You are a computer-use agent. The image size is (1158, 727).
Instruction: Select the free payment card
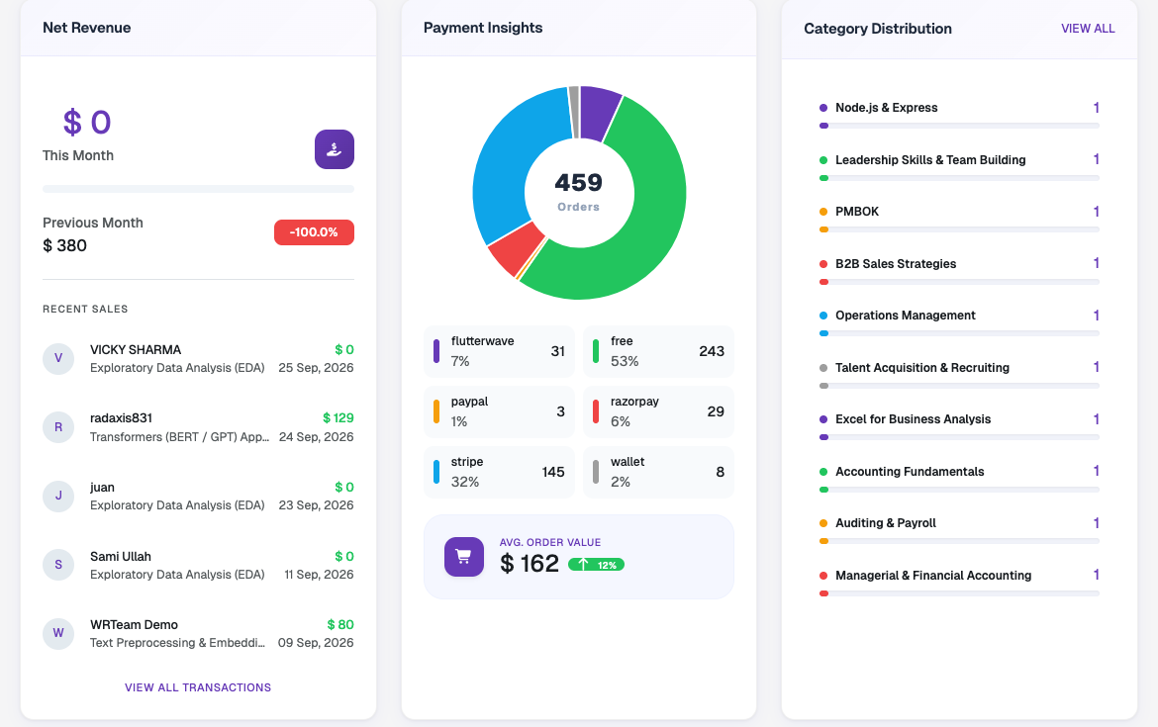pyautogui.click(x=659, y=351)
